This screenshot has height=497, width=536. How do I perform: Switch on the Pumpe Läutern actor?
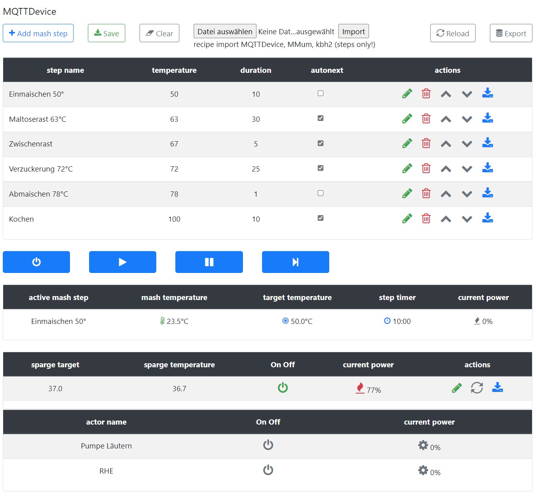268,445
